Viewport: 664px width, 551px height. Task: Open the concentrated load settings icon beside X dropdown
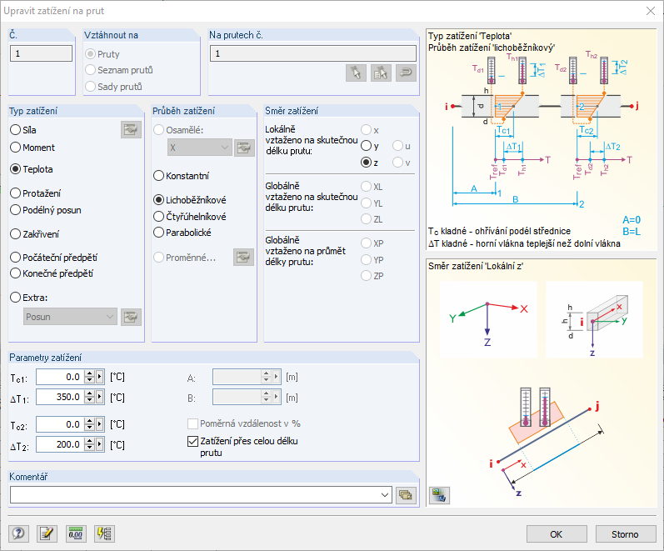click(244, 148)
